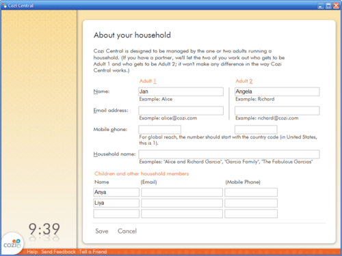The image size is (342, 256).
Task: Focus the Adult 2 name field containing Angela
Action: (277, 91)
